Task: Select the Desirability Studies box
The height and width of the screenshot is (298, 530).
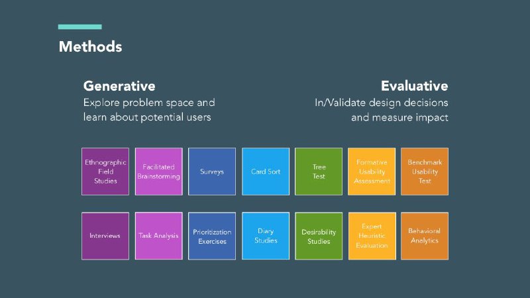Action: pyautogui.click(x=319, y=236)
